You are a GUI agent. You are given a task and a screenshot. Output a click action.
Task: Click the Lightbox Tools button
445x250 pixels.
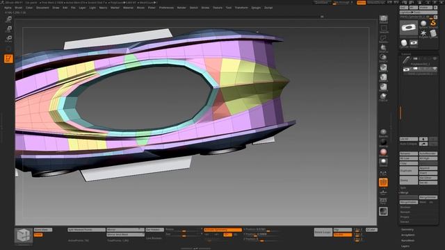point(419,12)
